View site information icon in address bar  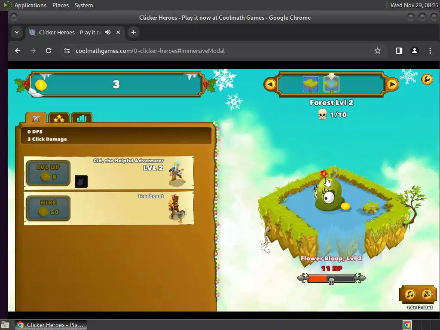point(67,51)
